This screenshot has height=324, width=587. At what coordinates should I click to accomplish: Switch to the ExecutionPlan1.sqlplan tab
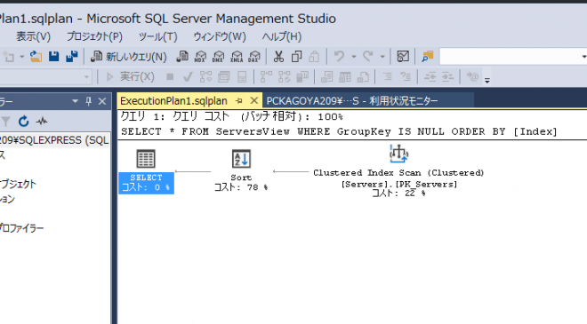coord(173,101)
